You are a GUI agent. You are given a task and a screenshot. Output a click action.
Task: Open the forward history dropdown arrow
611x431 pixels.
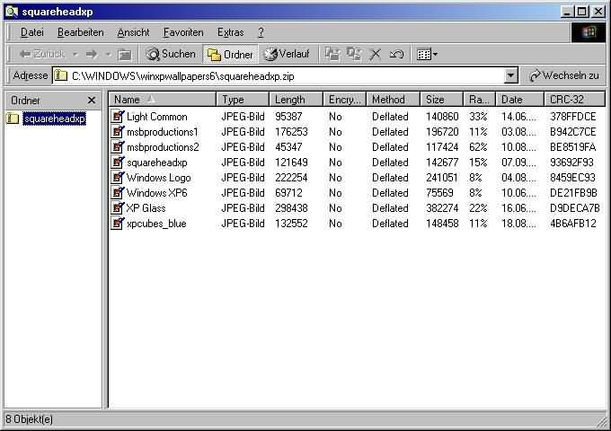coord(109,54)
